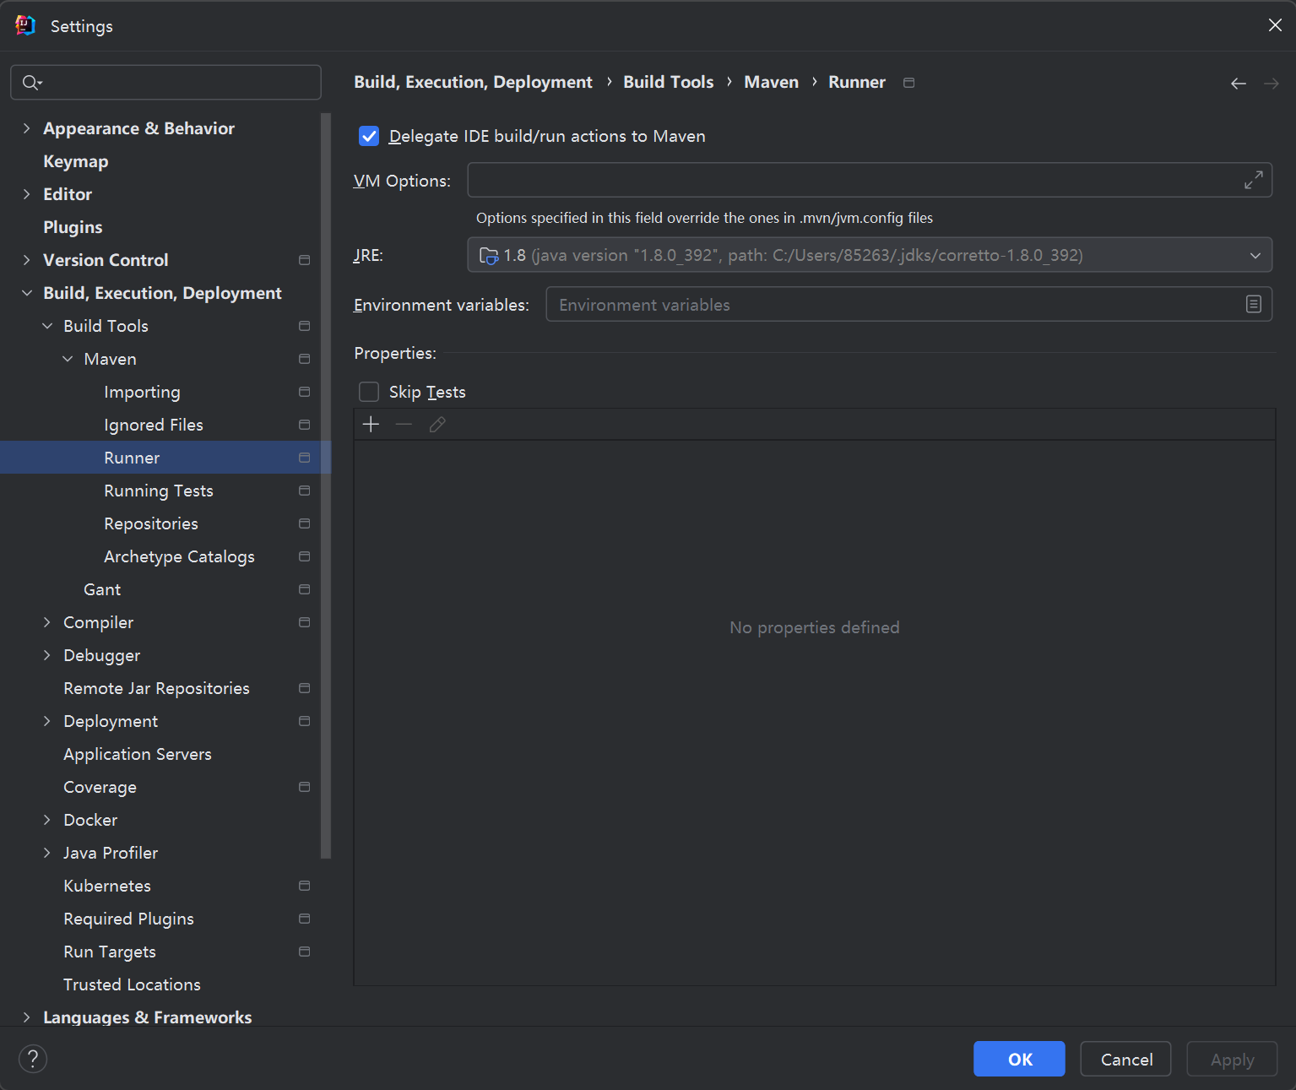Click the project icon beside Repositories

pyautogui.click(x=304, y=523)
